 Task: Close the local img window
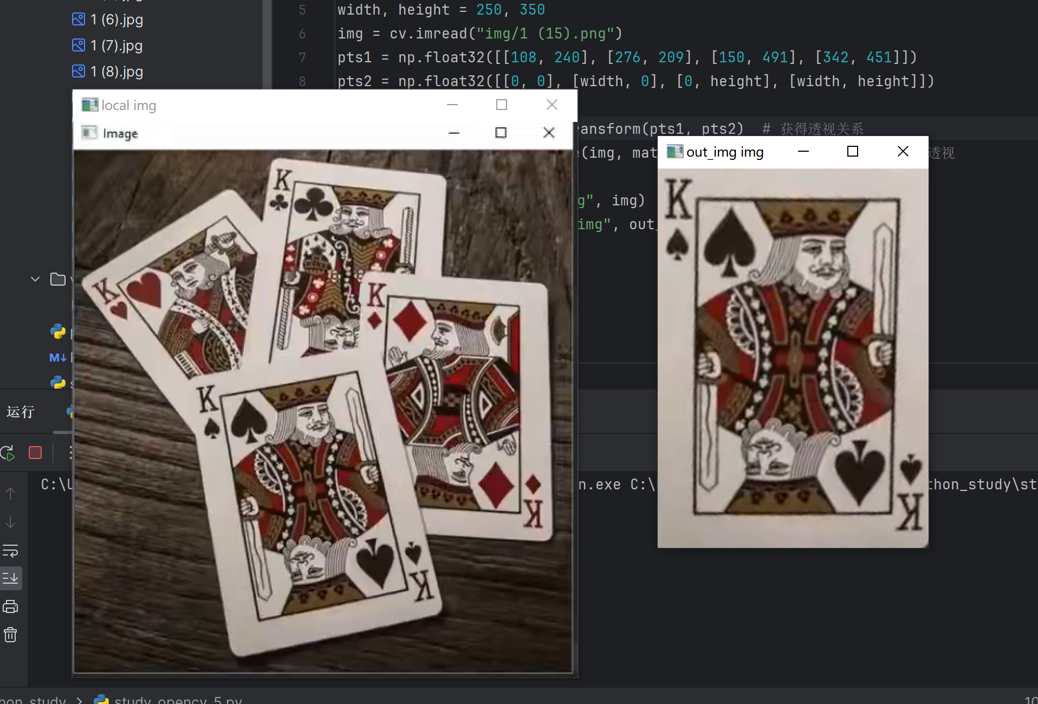tap(552, 105)
